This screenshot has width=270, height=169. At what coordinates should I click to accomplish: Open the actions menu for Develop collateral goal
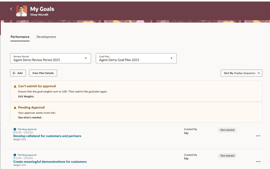coord(258,136)
